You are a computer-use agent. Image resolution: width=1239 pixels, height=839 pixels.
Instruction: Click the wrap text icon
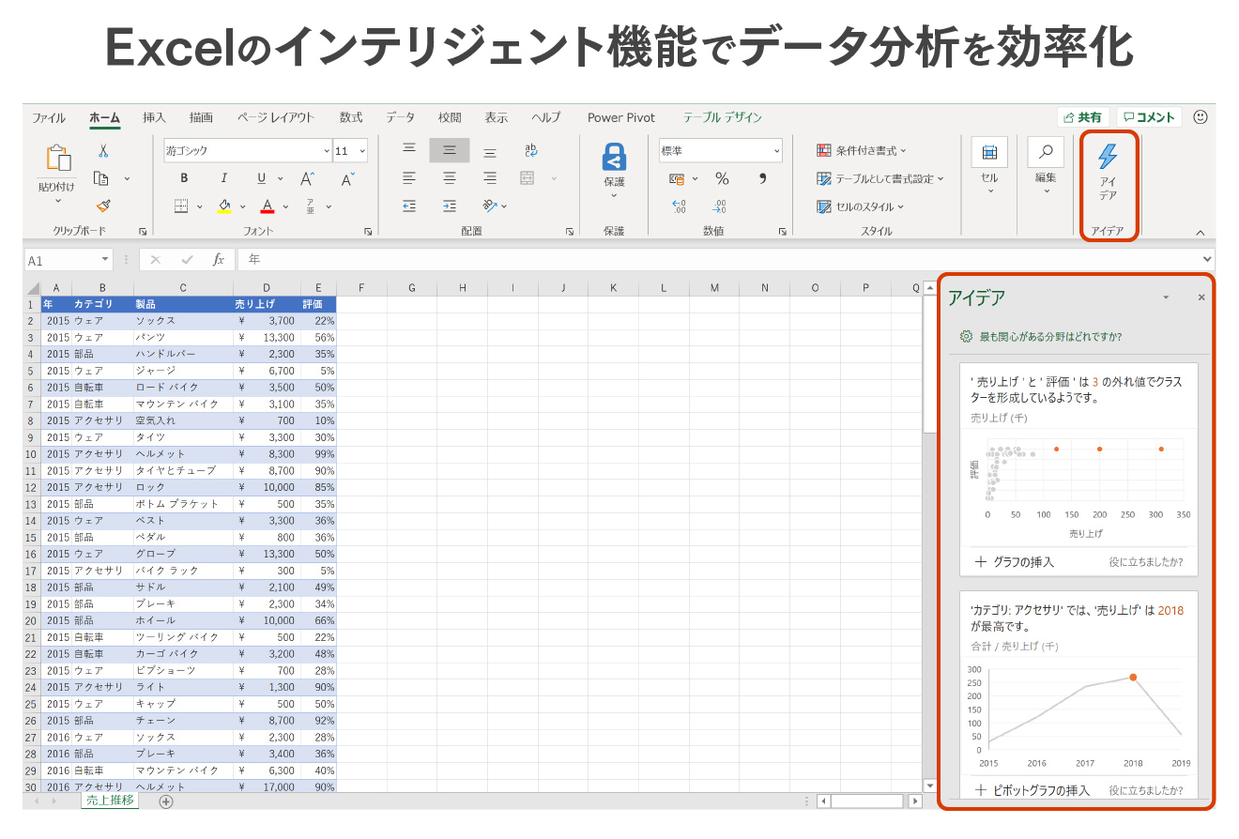[531, 150]
